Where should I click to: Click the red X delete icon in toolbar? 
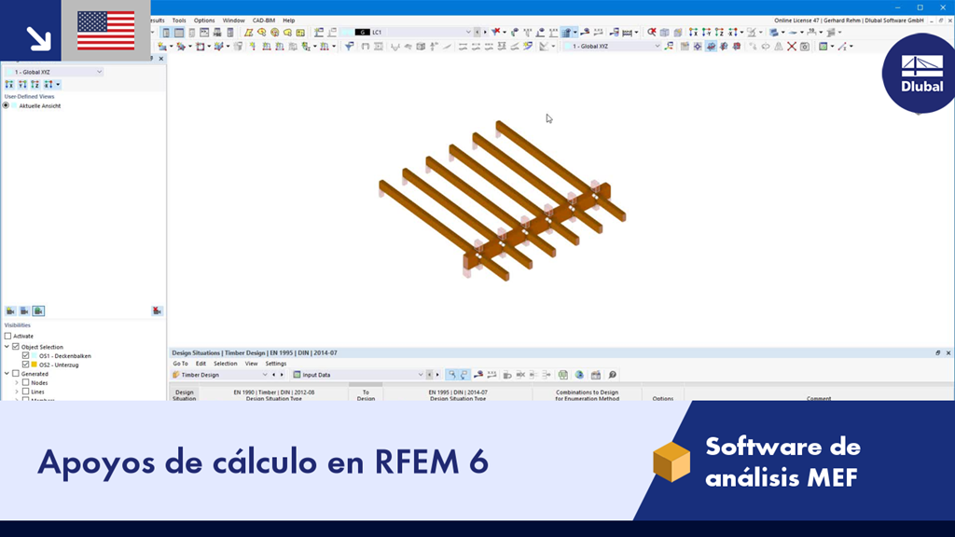[792, 47]
